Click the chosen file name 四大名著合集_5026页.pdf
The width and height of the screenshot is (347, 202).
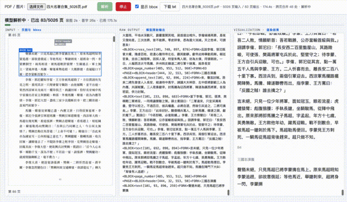67,6
